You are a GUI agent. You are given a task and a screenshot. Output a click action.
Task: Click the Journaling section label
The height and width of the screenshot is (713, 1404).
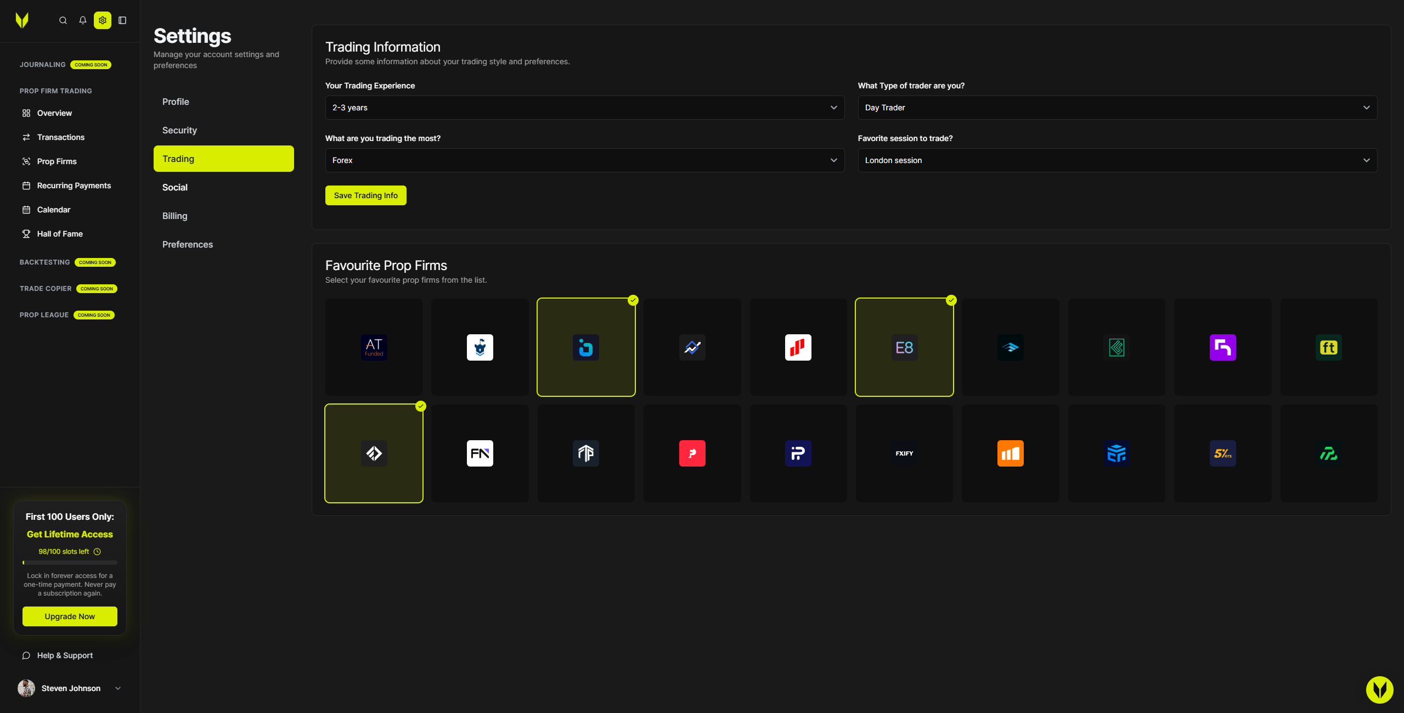click(43, 65)
